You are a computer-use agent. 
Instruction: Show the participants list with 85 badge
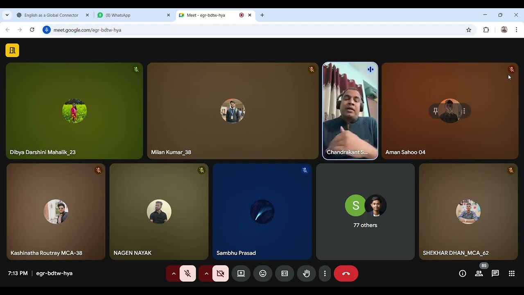point(479,273)
